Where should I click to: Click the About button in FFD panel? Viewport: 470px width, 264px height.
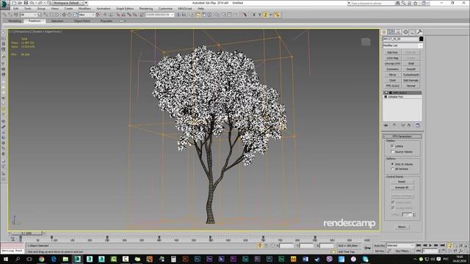(402, 227)
